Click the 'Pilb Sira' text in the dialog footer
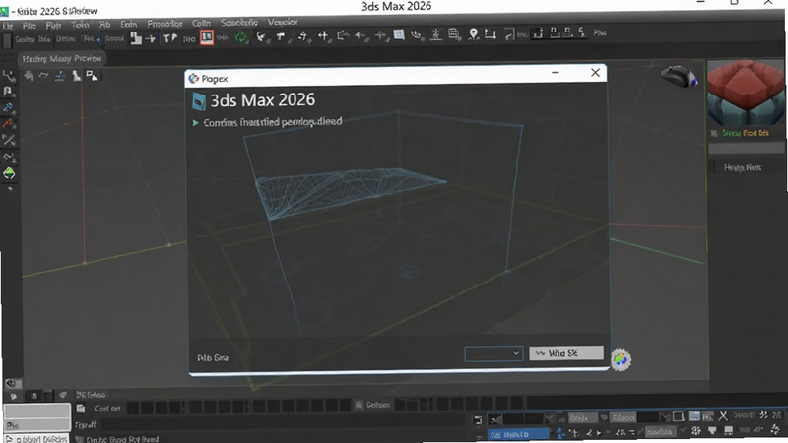 [x=213, y=358]
